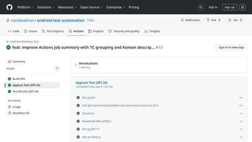
Task: Click the back arrow to Android WebView Test
Action: [x=7, y=42]
